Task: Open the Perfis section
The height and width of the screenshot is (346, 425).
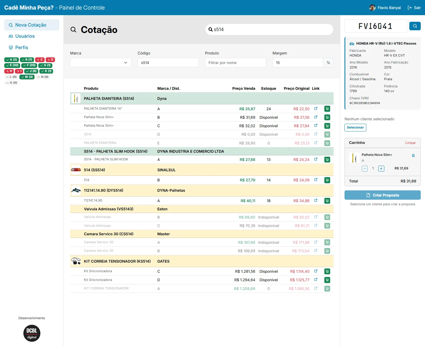Action: 32,48
